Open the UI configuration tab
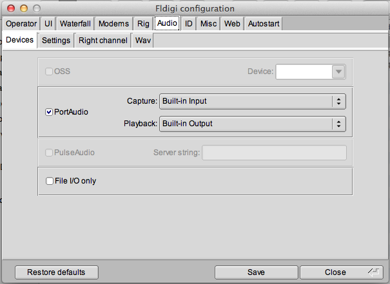 click(x=48, y=24)
